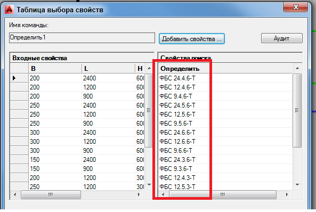Select cell ФБС 24.5.6-Т

click(225, 105)
